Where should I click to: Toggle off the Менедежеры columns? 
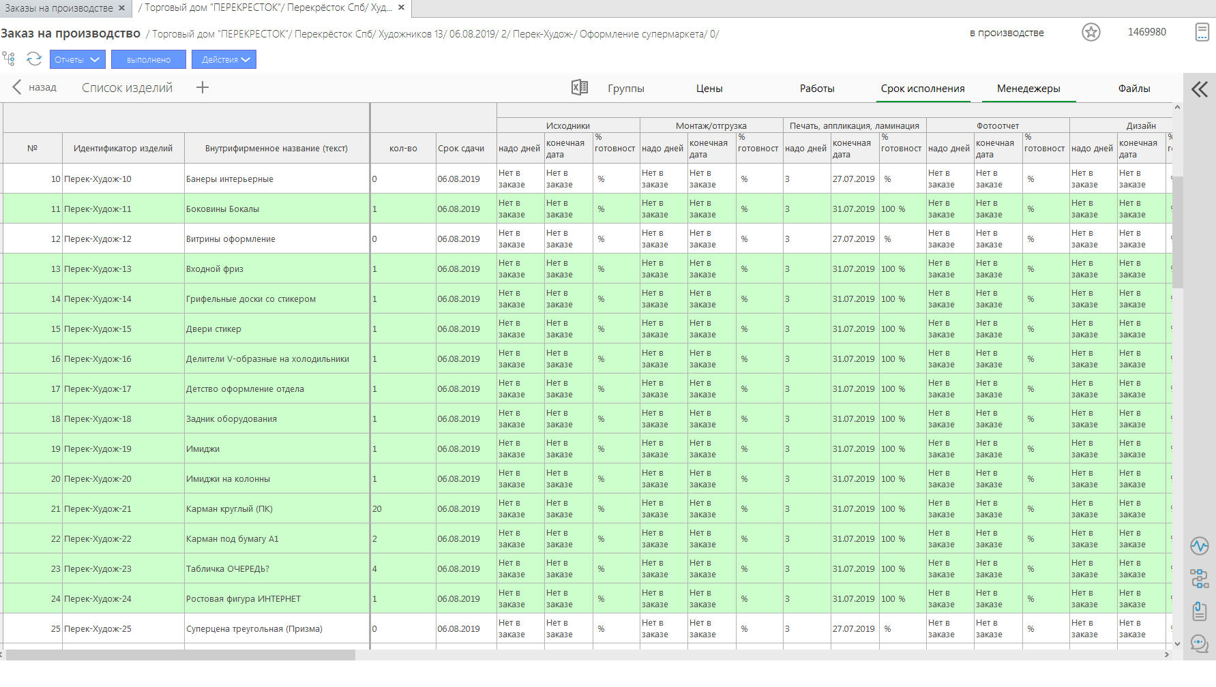(1028, 89)
